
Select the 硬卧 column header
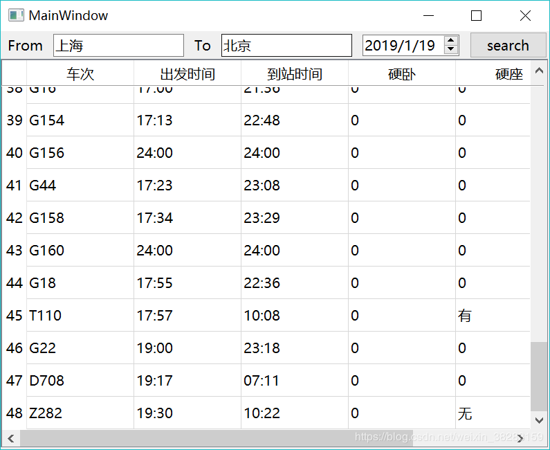402,74
